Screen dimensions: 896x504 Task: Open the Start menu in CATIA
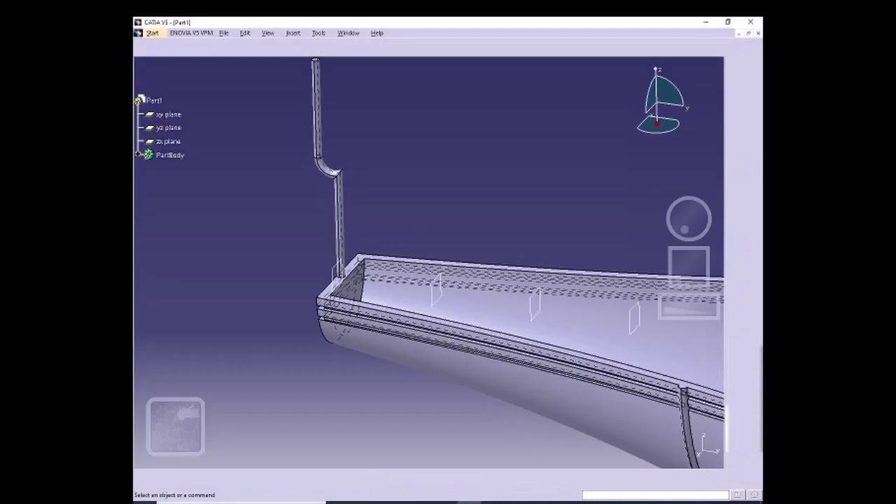click(x=153, y=33)
